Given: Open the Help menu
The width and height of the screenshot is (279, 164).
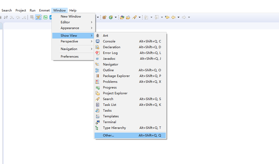Looking at the screenshot, I should point(73,10).
